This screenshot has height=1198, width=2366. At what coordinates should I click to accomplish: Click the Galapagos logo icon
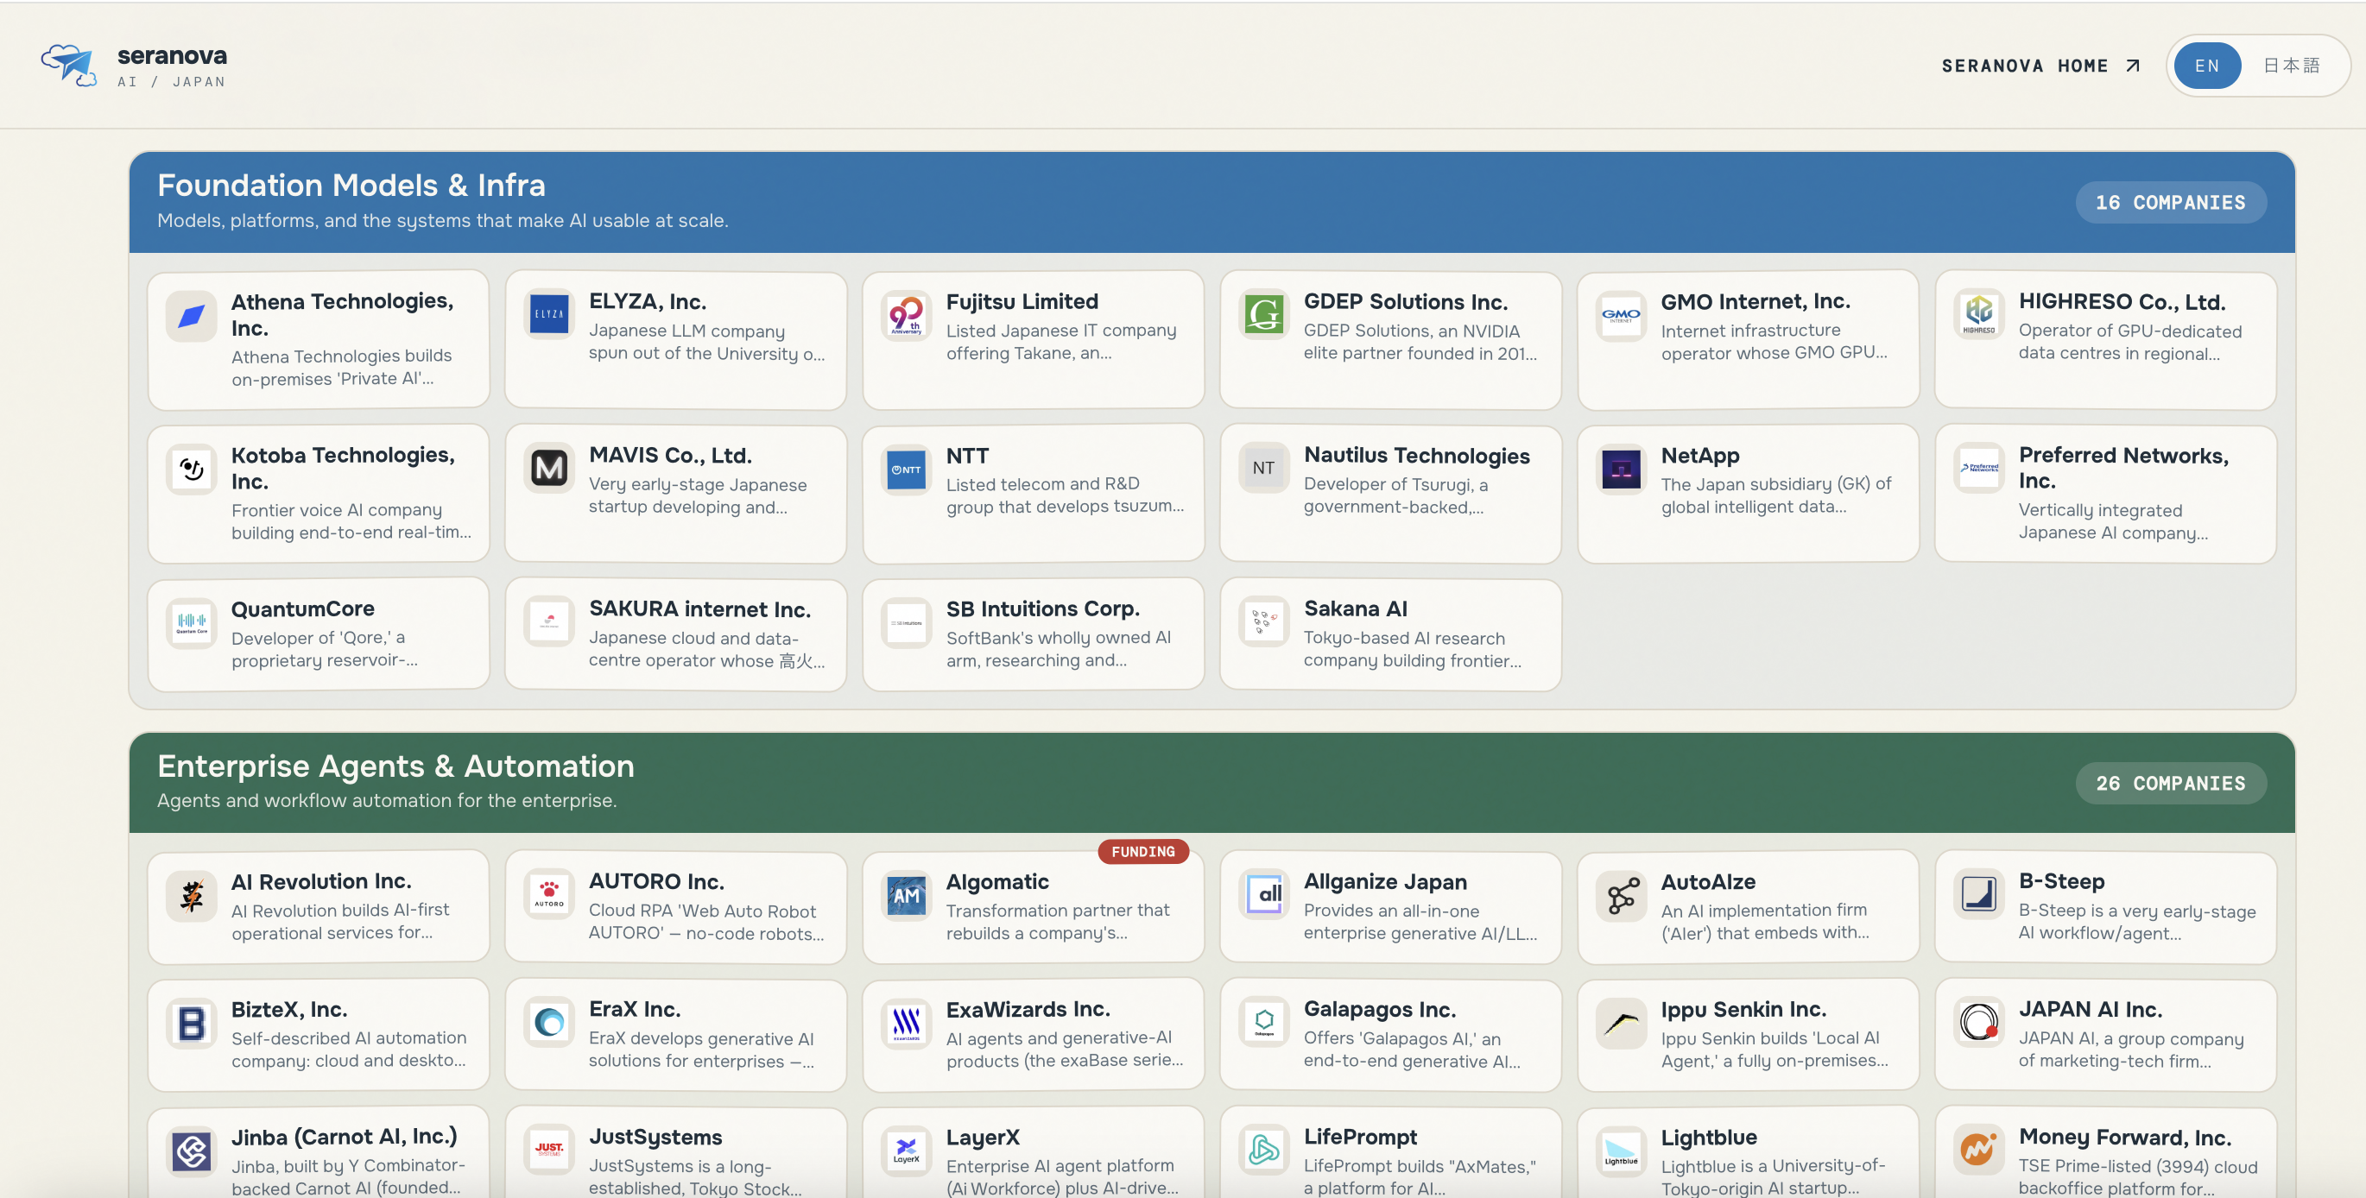[x=1264, y=1023]
